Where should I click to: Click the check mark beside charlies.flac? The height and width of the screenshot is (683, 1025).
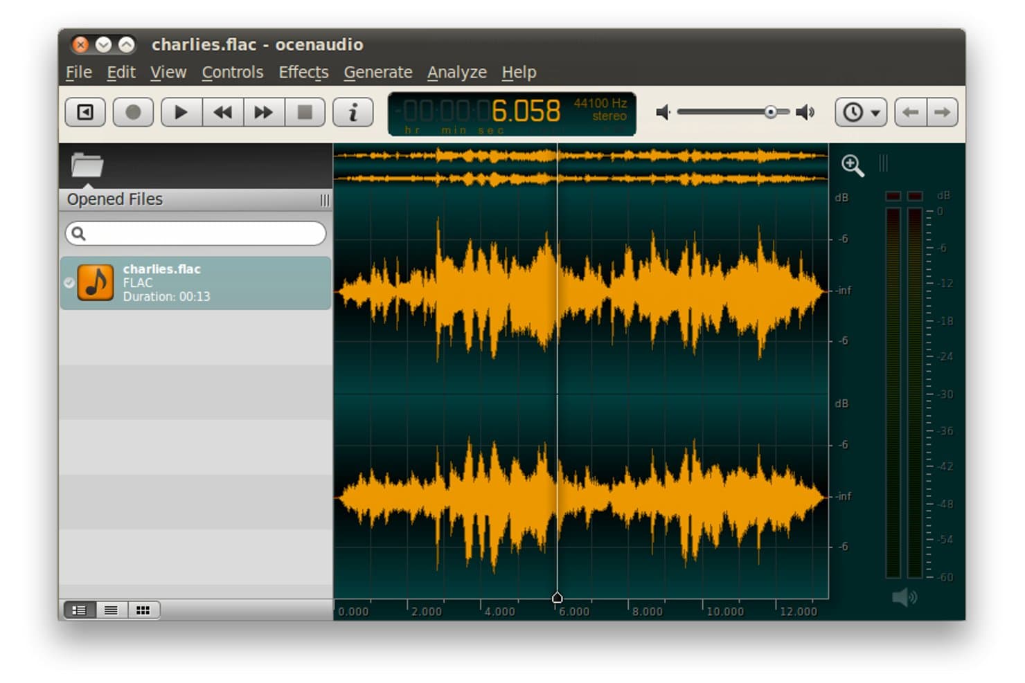click(69, 282)
